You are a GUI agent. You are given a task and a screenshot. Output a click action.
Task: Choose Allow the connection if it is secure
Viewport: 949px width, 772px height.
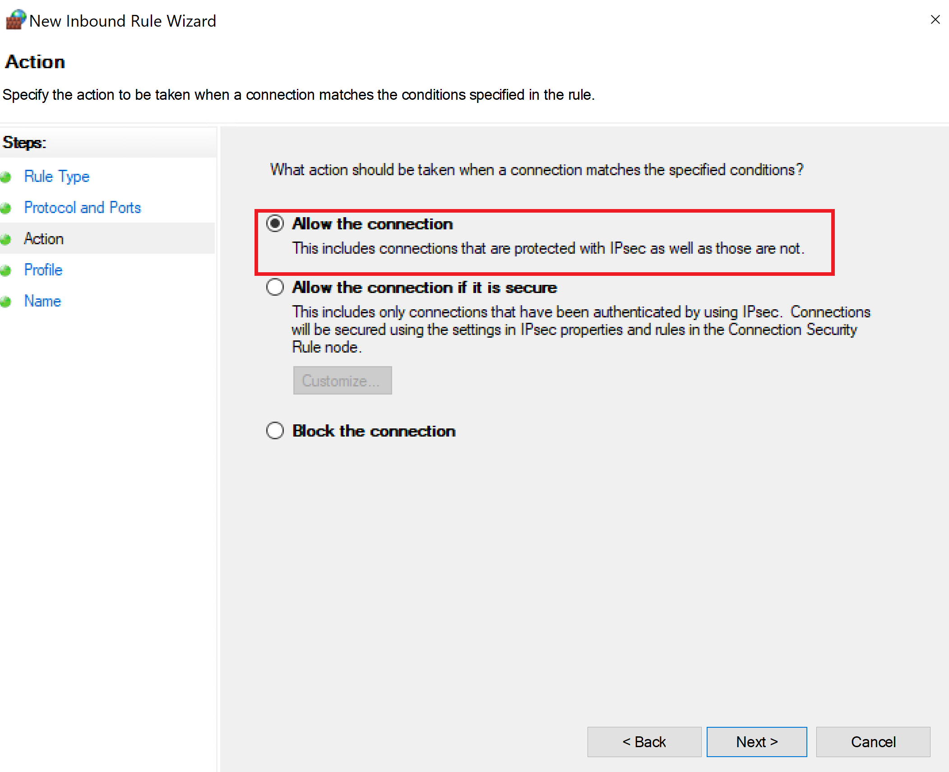pos(275,287)
